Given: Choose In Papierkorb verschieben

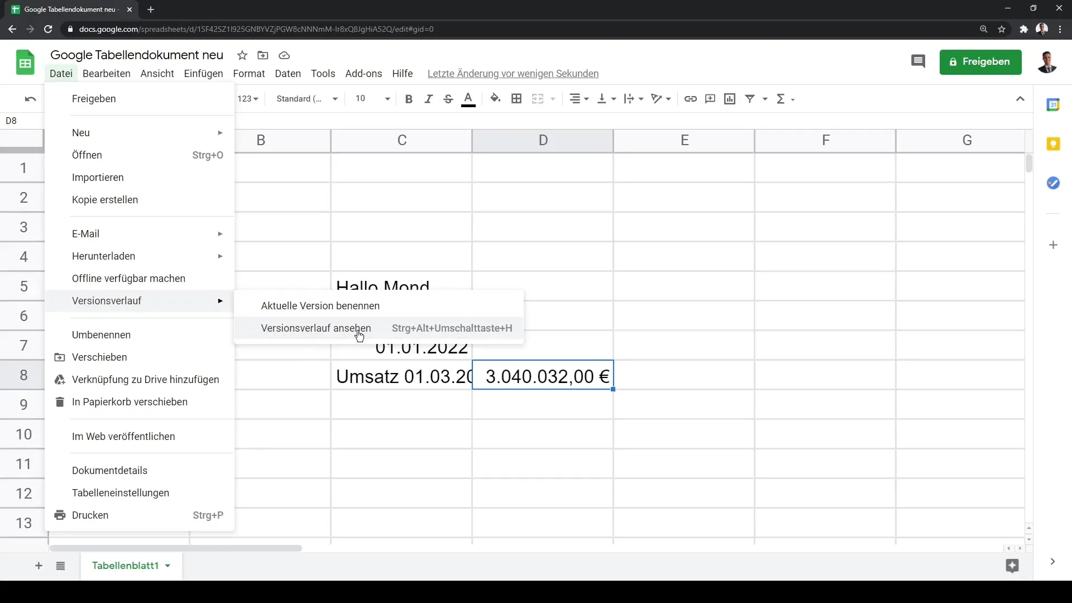Looking at the screenshot, I should tap(140, 402).
